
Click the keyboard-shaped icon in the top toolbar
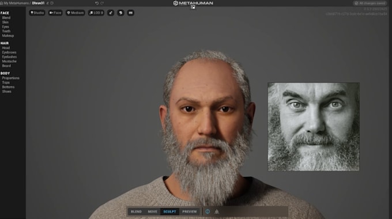click(130, 13)
